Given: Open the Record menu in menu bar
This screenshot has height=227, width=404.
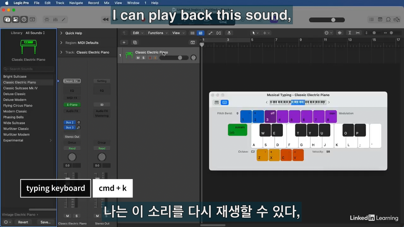Looking at the screenshot, I should point(93,3).
